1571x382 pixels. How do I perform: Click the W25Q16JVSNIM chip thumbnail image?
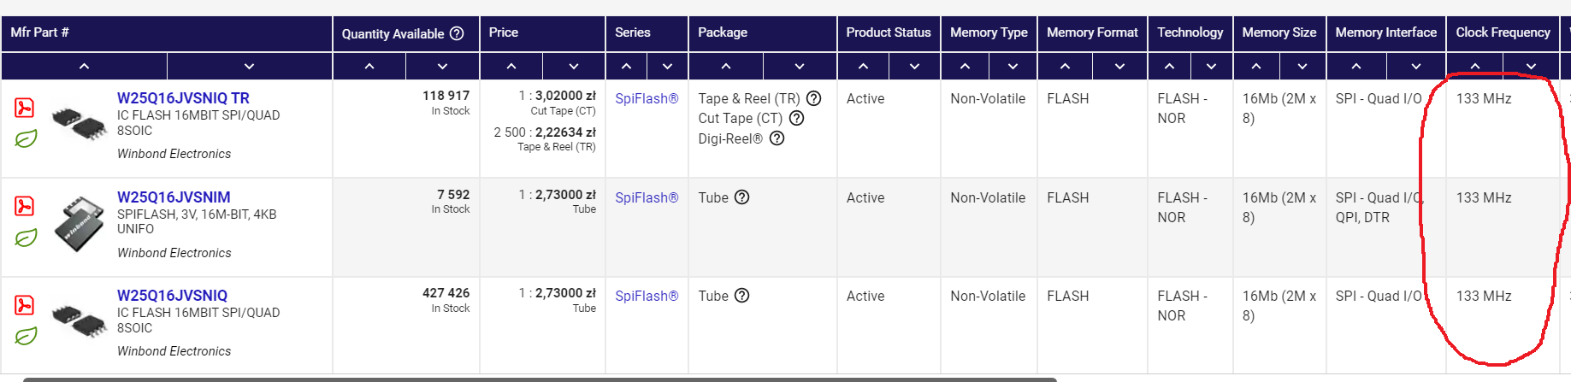click(x=79, y=224)
